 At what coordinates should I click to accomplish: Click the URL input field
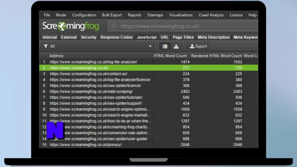pos(183,26)
